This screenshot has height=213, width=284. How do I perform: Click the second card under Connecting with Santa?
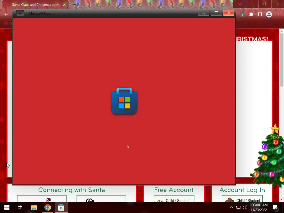101,199
